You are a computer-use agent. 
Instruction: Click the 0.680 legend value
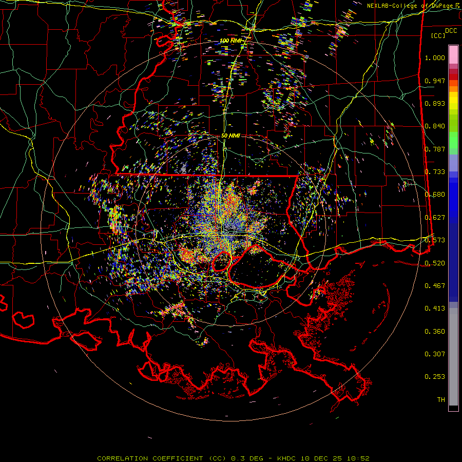pyautogui.click(x=435, y=195)
